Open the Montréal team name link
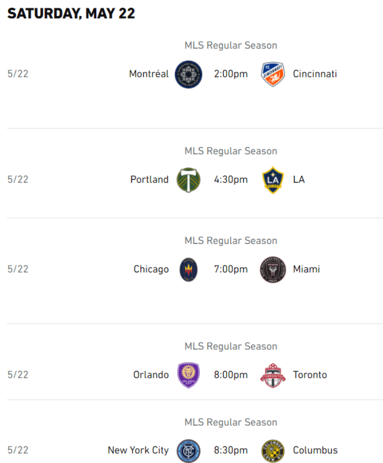 149,74
